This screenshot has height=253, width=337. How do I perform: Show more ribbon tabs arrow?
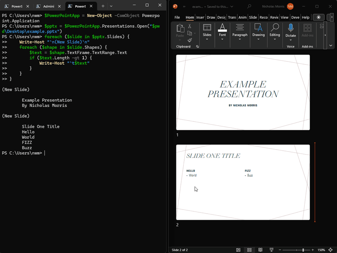point(332,17)
